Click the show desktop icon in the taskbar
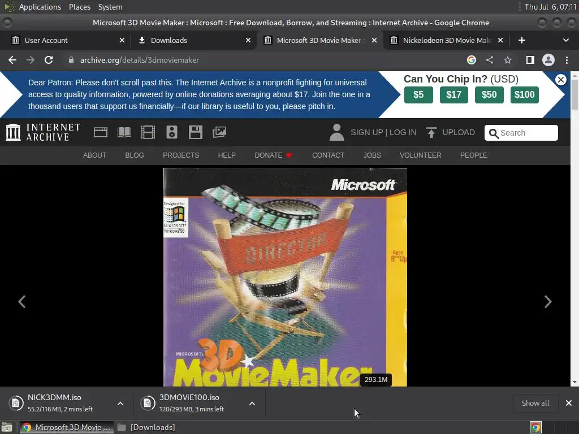The width and height of the screenshot is (579, 434). point(7,427)
